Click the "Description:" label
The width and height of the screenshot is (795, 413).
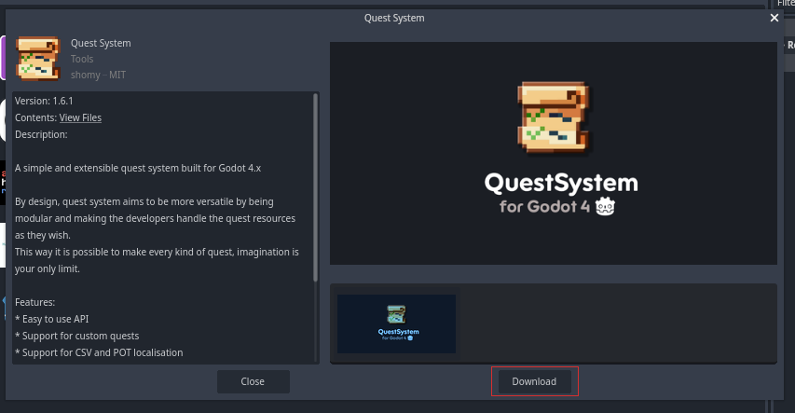[41, 134]
